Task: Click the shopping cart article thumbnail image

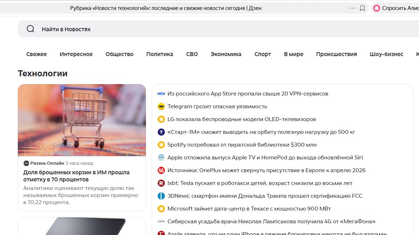Action: pos(82,120)
